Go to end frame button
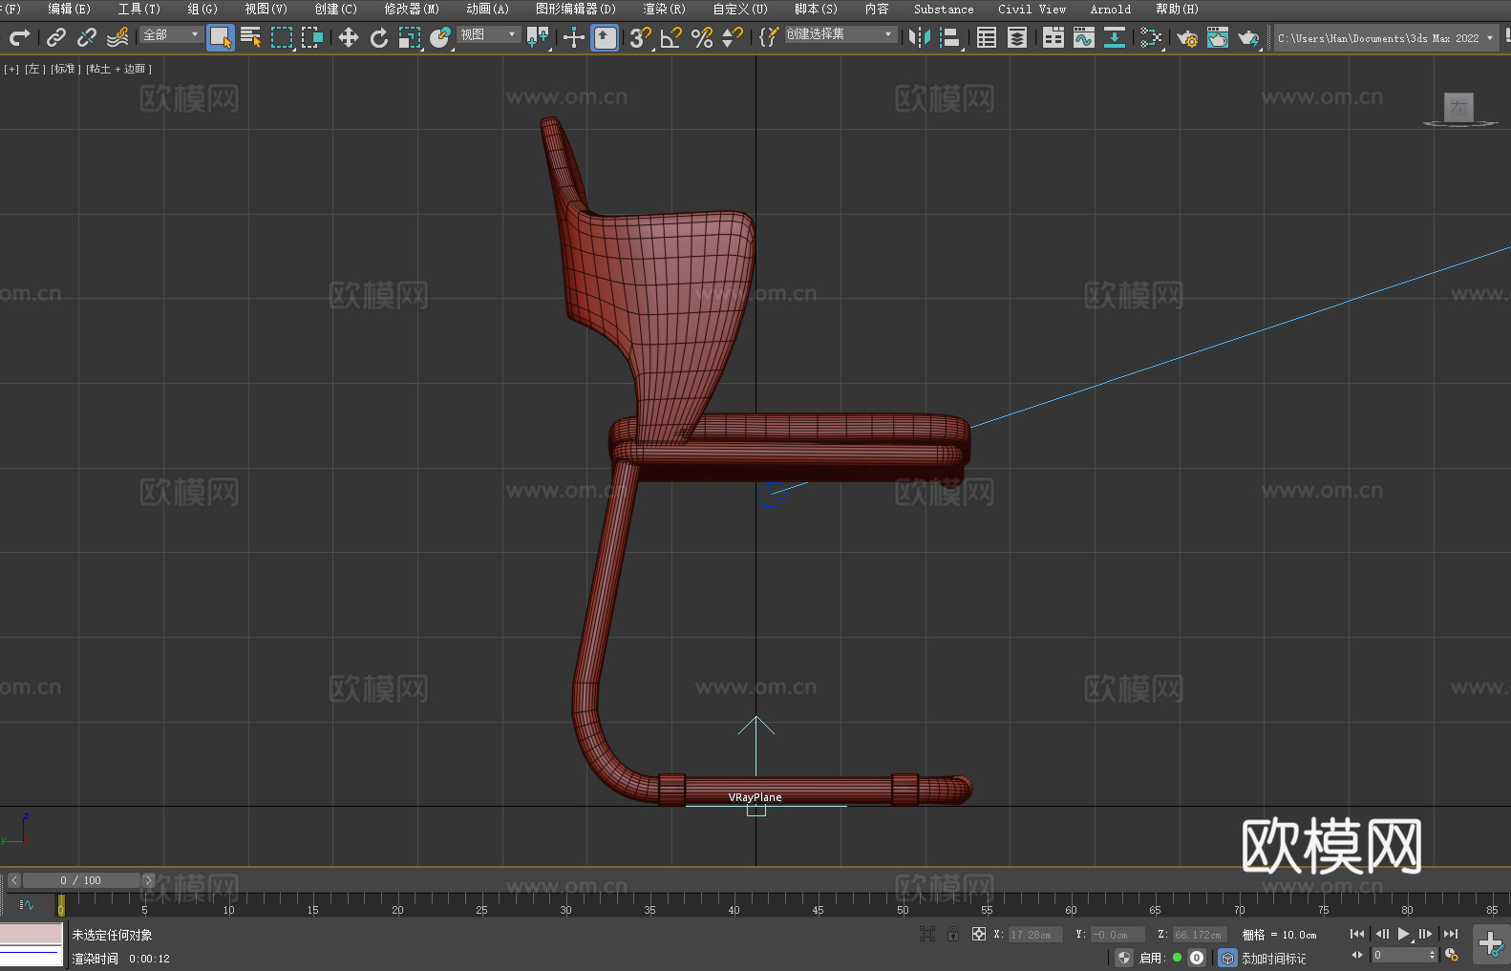 click(1451, 934)
